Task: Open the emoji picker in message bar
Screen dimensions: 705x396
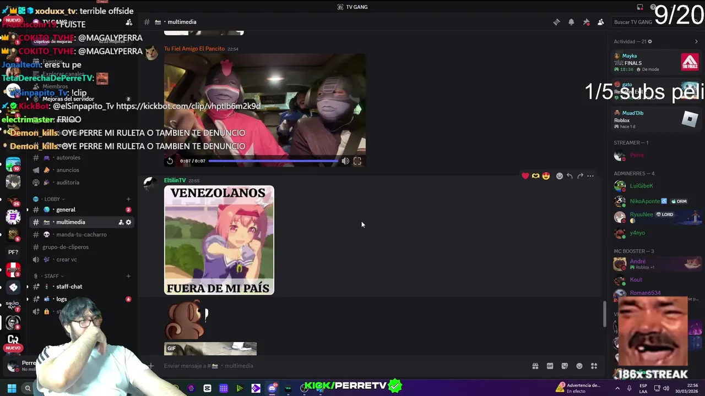Action: tap(579, 366)
